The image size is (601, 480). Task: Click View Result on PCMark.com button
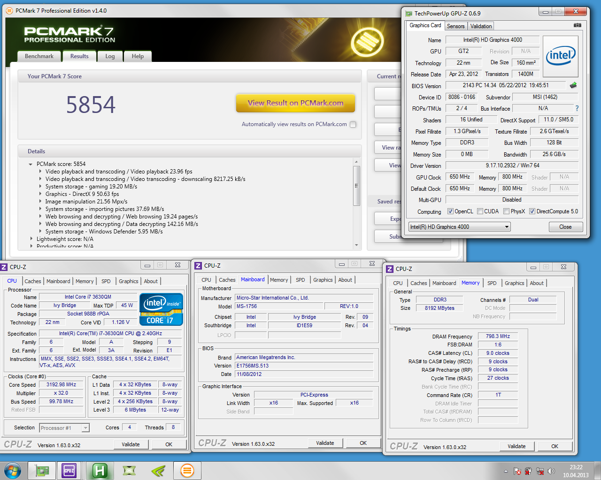coord(295,103)
